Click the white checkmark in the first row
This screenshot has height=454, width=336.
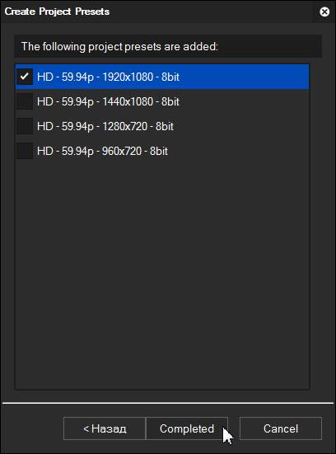click(25, 77)
